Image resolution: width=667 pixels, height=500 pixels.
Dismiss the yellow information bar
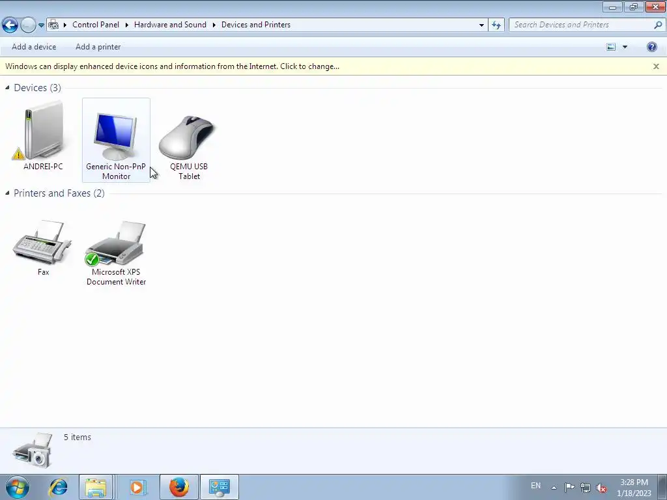click(x=656, y=66)
